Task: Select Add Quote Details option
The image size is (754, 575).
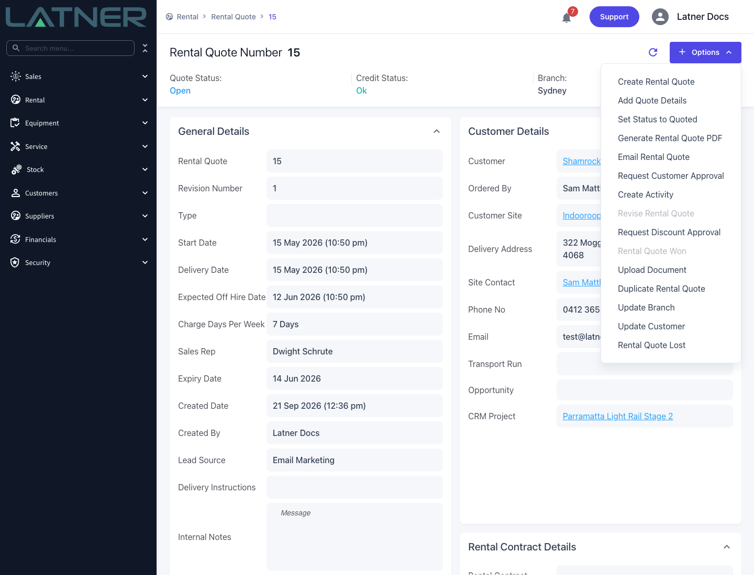Action: [652, 100]
